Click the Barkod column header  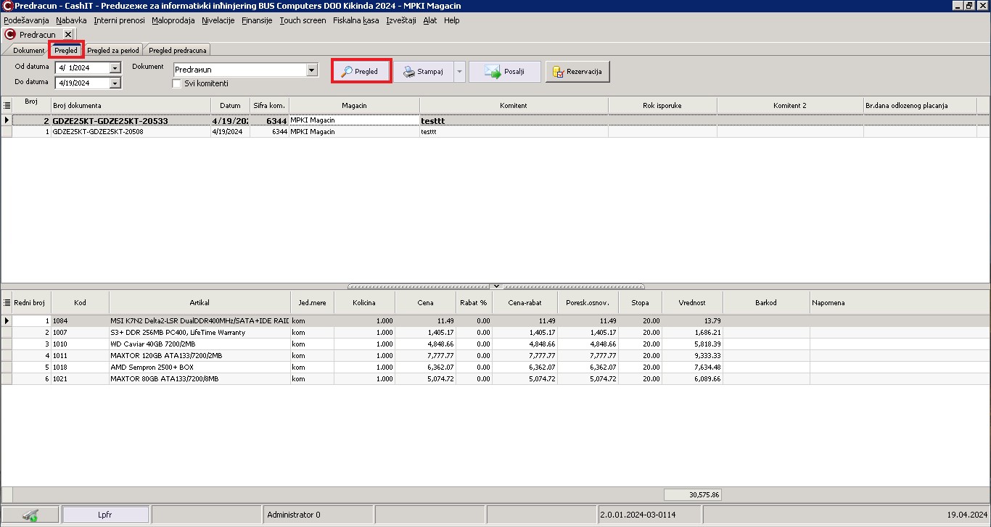[x=766, y=302]
